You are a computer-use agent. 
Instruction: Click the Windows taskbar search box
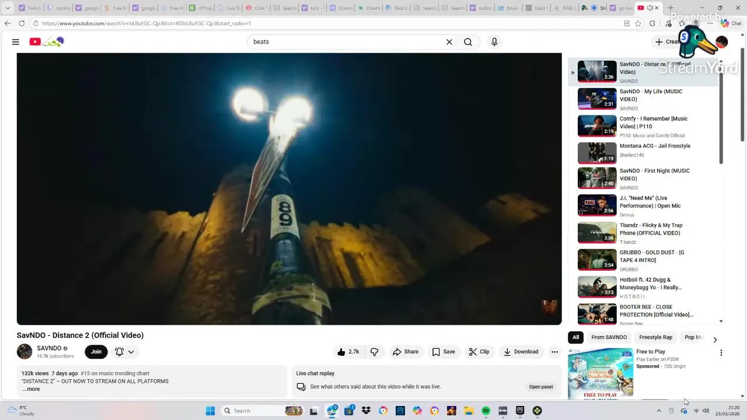tap(263, 411)
